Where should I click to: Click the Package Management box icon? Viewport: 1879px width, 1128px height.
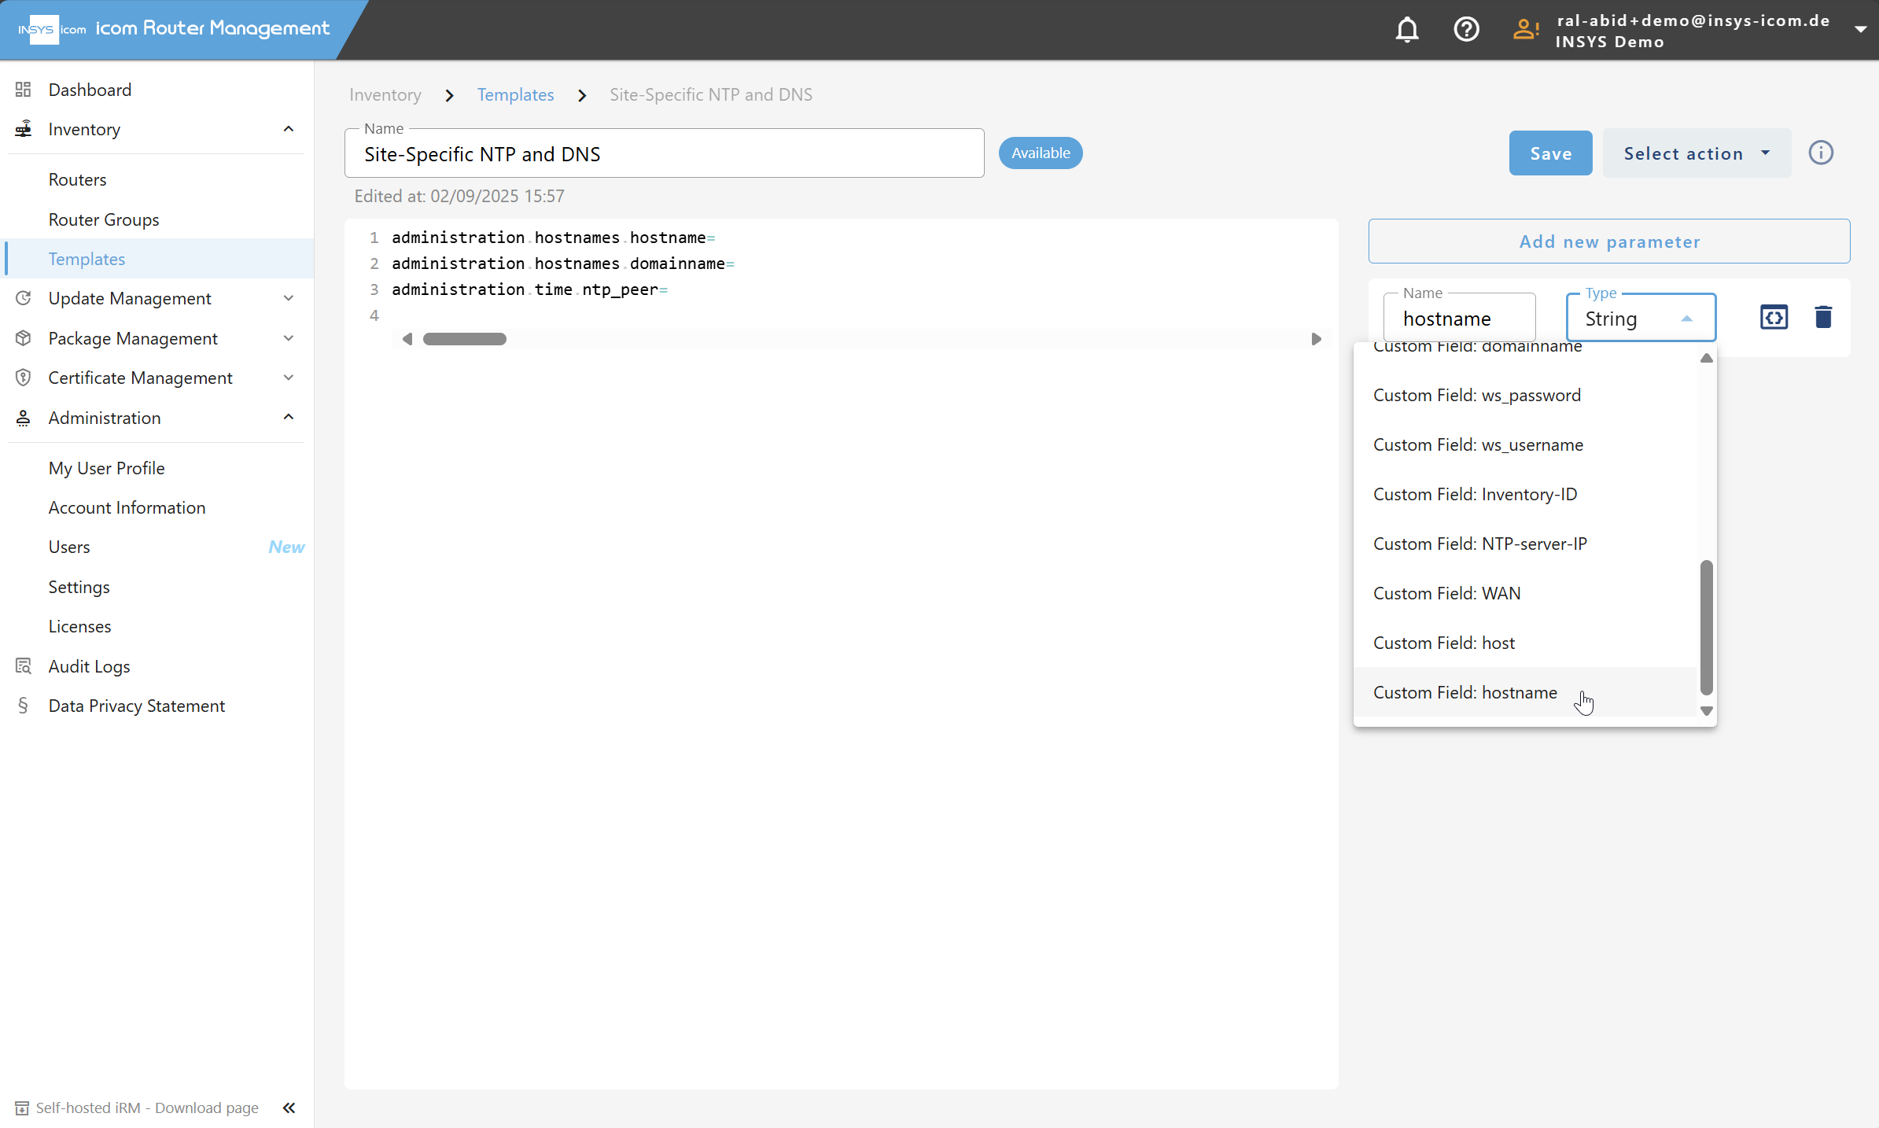coord(24,338)
